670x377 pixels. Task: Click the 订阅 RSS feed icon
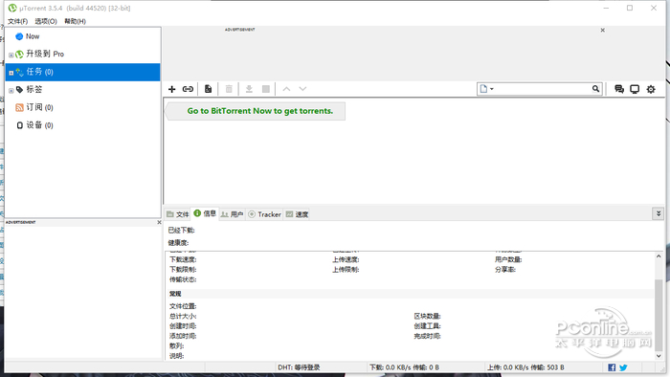(19, 107)
